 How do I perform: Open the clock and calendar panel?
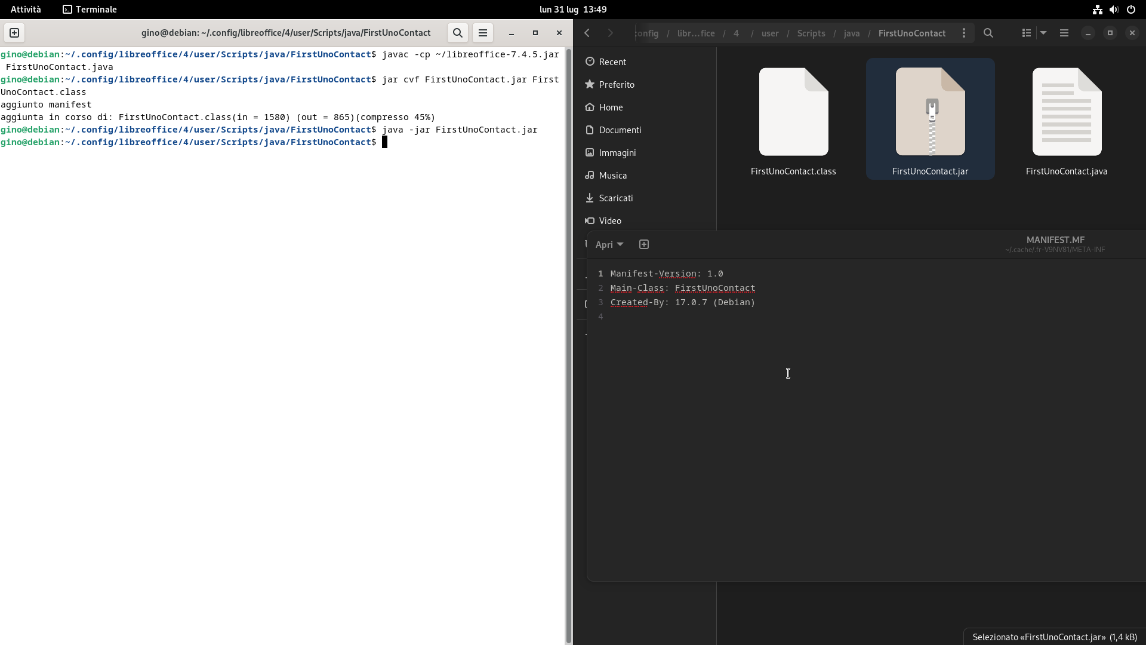pos(573,9)
